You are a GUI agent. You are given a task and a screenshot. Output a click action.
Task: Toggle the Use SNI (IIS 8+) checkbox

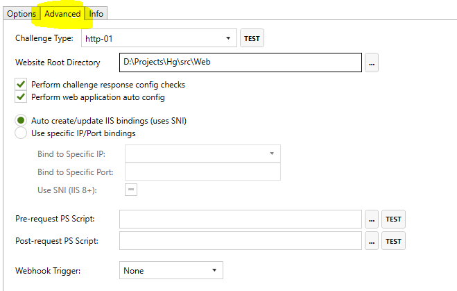(130, 190)
